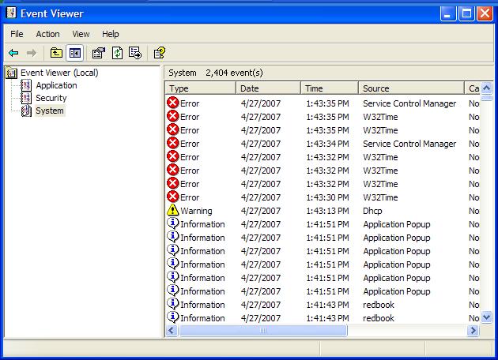This screenshot has width=498, height=360.
Task: Open the Help menu
Action: click(110, 34)
